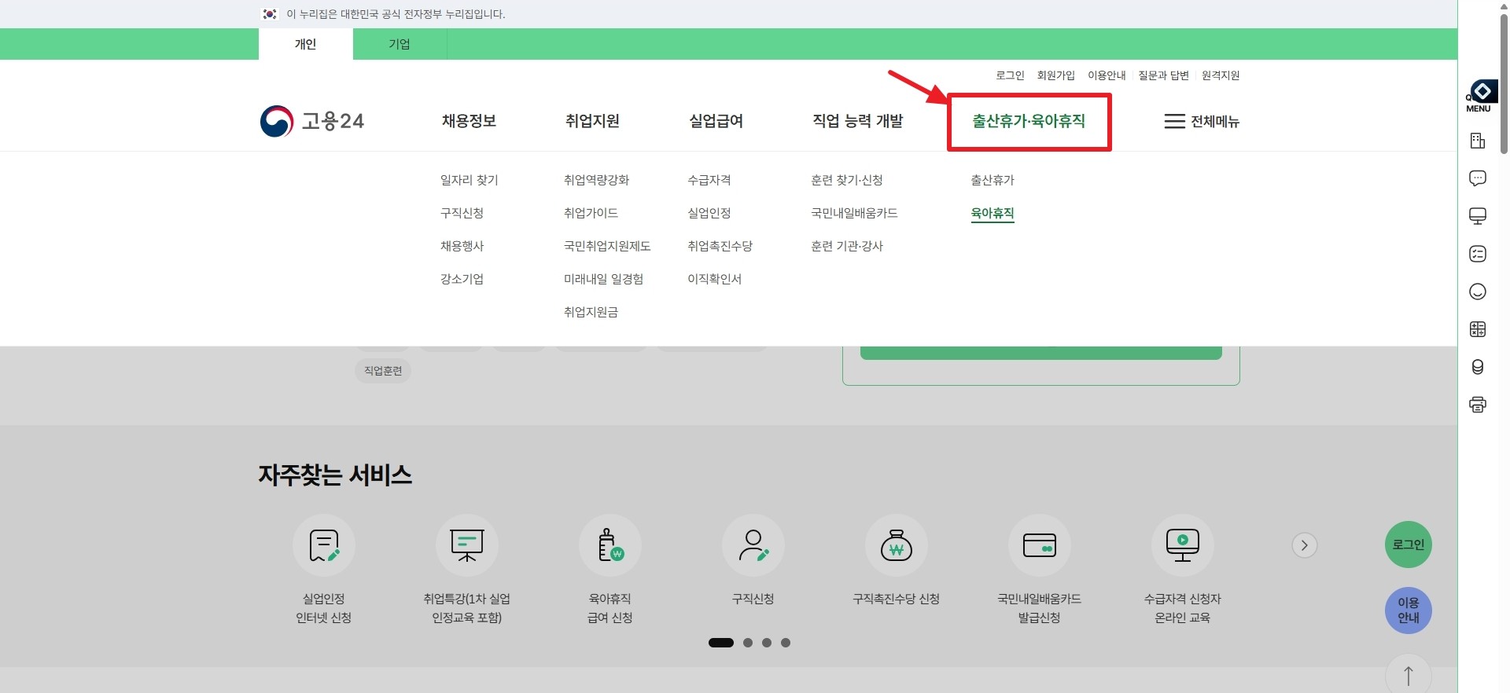The height and width of the screenshot is (693, 1510).
Task: Select 채용행사 submenu item
Action: [462, 246]
